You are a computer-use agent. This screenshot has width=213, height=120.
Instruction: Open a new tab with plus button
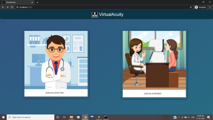(37, 2)
